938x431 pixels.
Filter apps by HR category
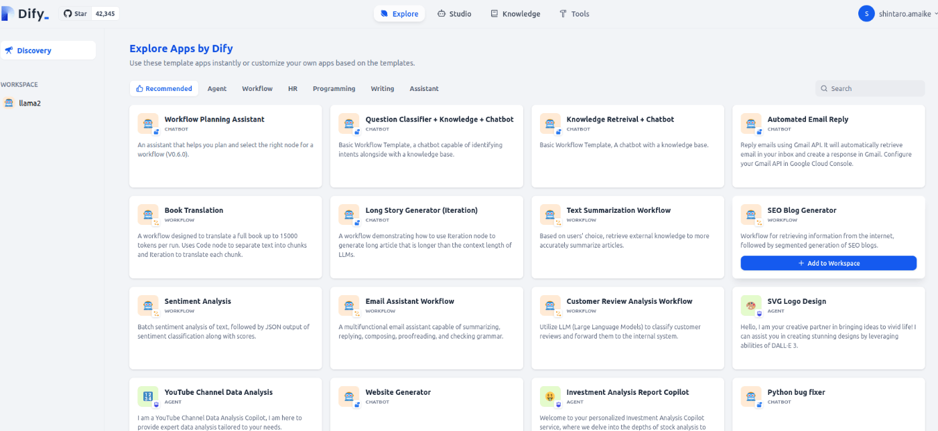point(293,88)
